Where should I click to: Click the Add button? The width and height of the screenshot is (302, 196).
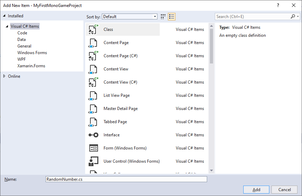pyautogui.click(x=256, y=190)
